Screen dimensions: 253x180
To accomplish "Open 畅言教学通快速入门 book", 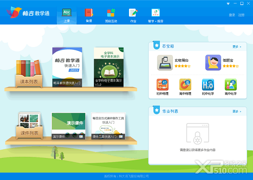I will click(67, 67).
